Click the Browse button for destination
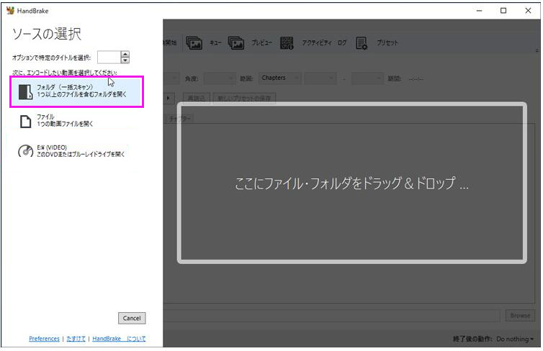543x351 pixels. pyautogui.click(x=519, y=315)
